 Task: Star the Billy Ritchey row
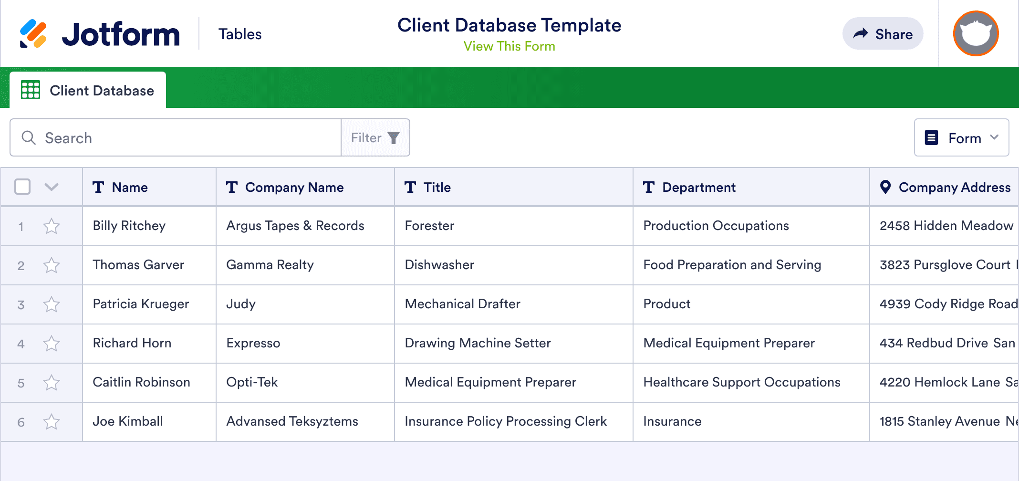(52, 226)
